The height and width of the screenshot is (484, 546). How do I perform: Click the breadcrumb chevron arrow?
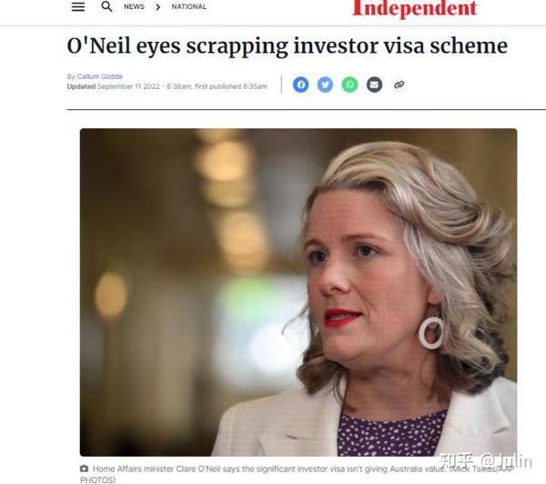pyautogui.click(x=158, y=6)
